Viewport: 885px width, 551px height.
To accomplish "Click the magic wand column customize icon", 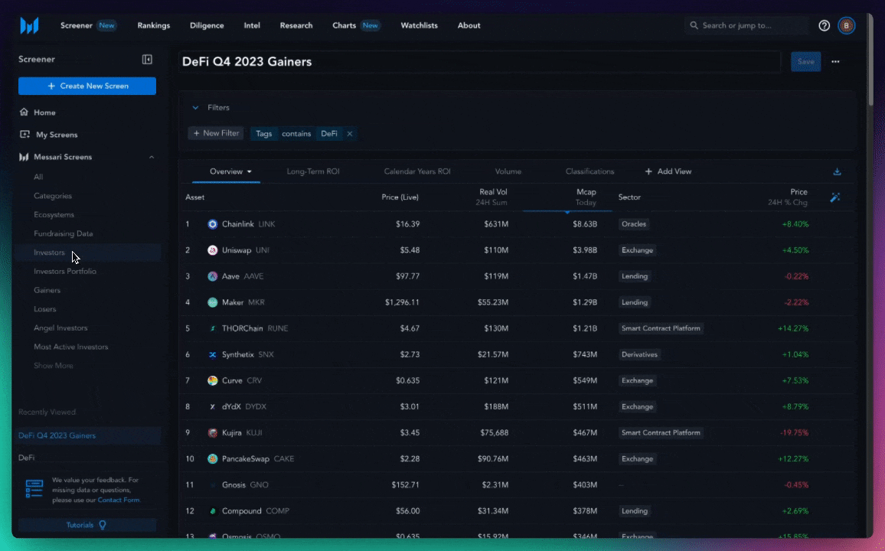I will [834, 197].
